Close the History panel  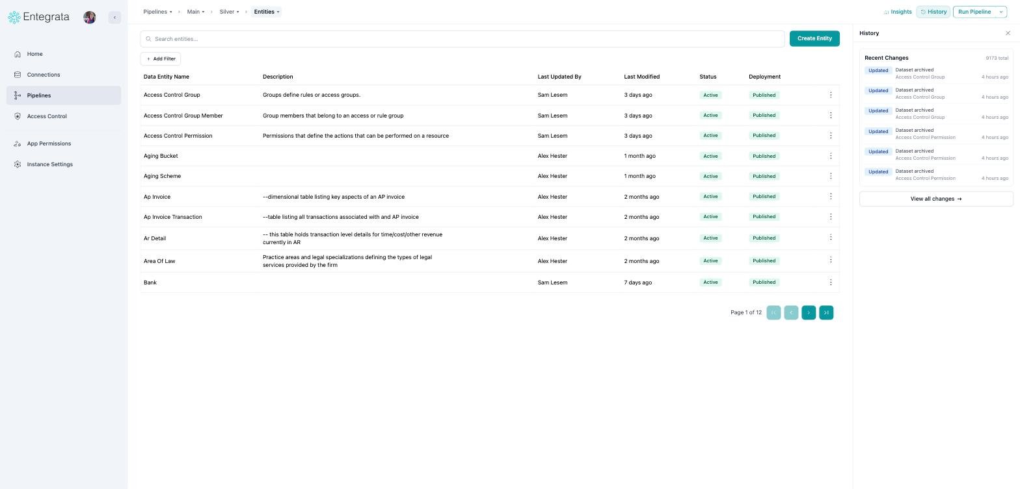(x=1008, y=33)
